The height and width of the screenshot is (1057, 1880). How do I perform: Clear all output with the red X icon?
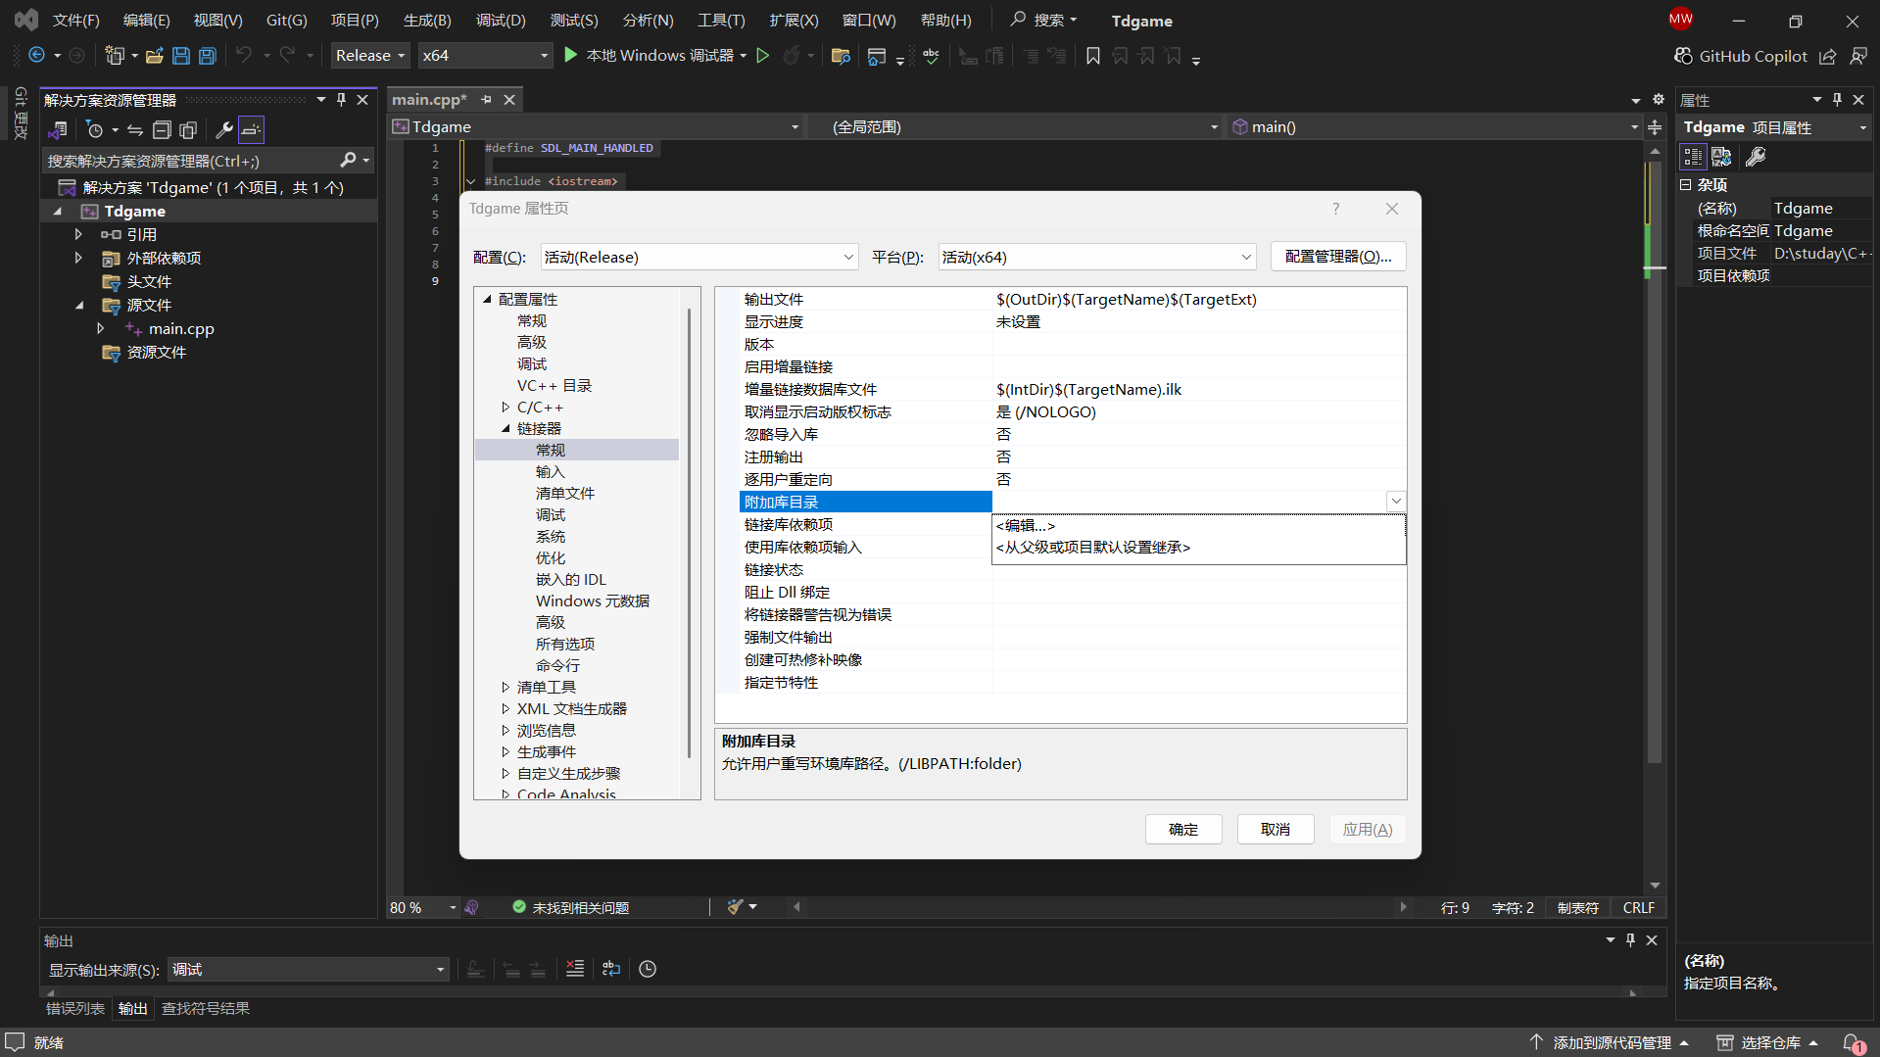pyautogui.click(x=575, y=969)
